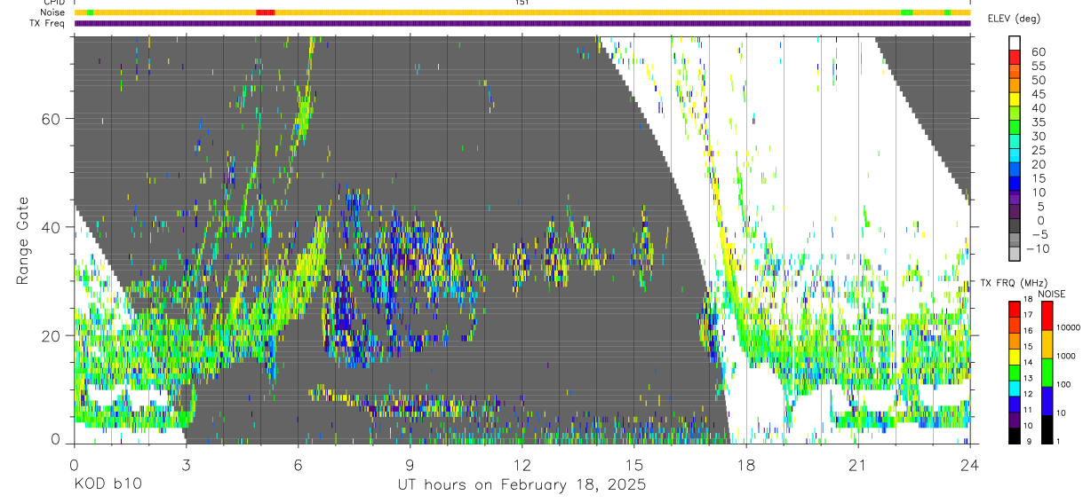Click the 'UT hours on February 18, 2025' label
1091x503 pixels.
click(x=522, y=485)
